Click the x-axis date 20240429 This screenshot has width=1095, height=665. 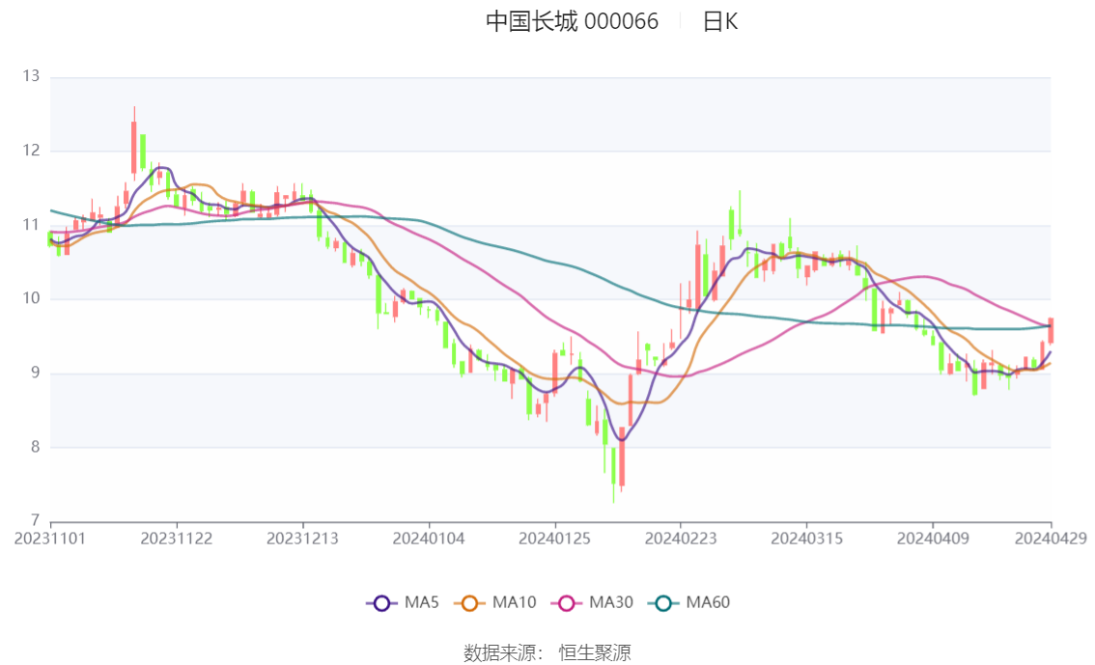[x=1051, y=539]
